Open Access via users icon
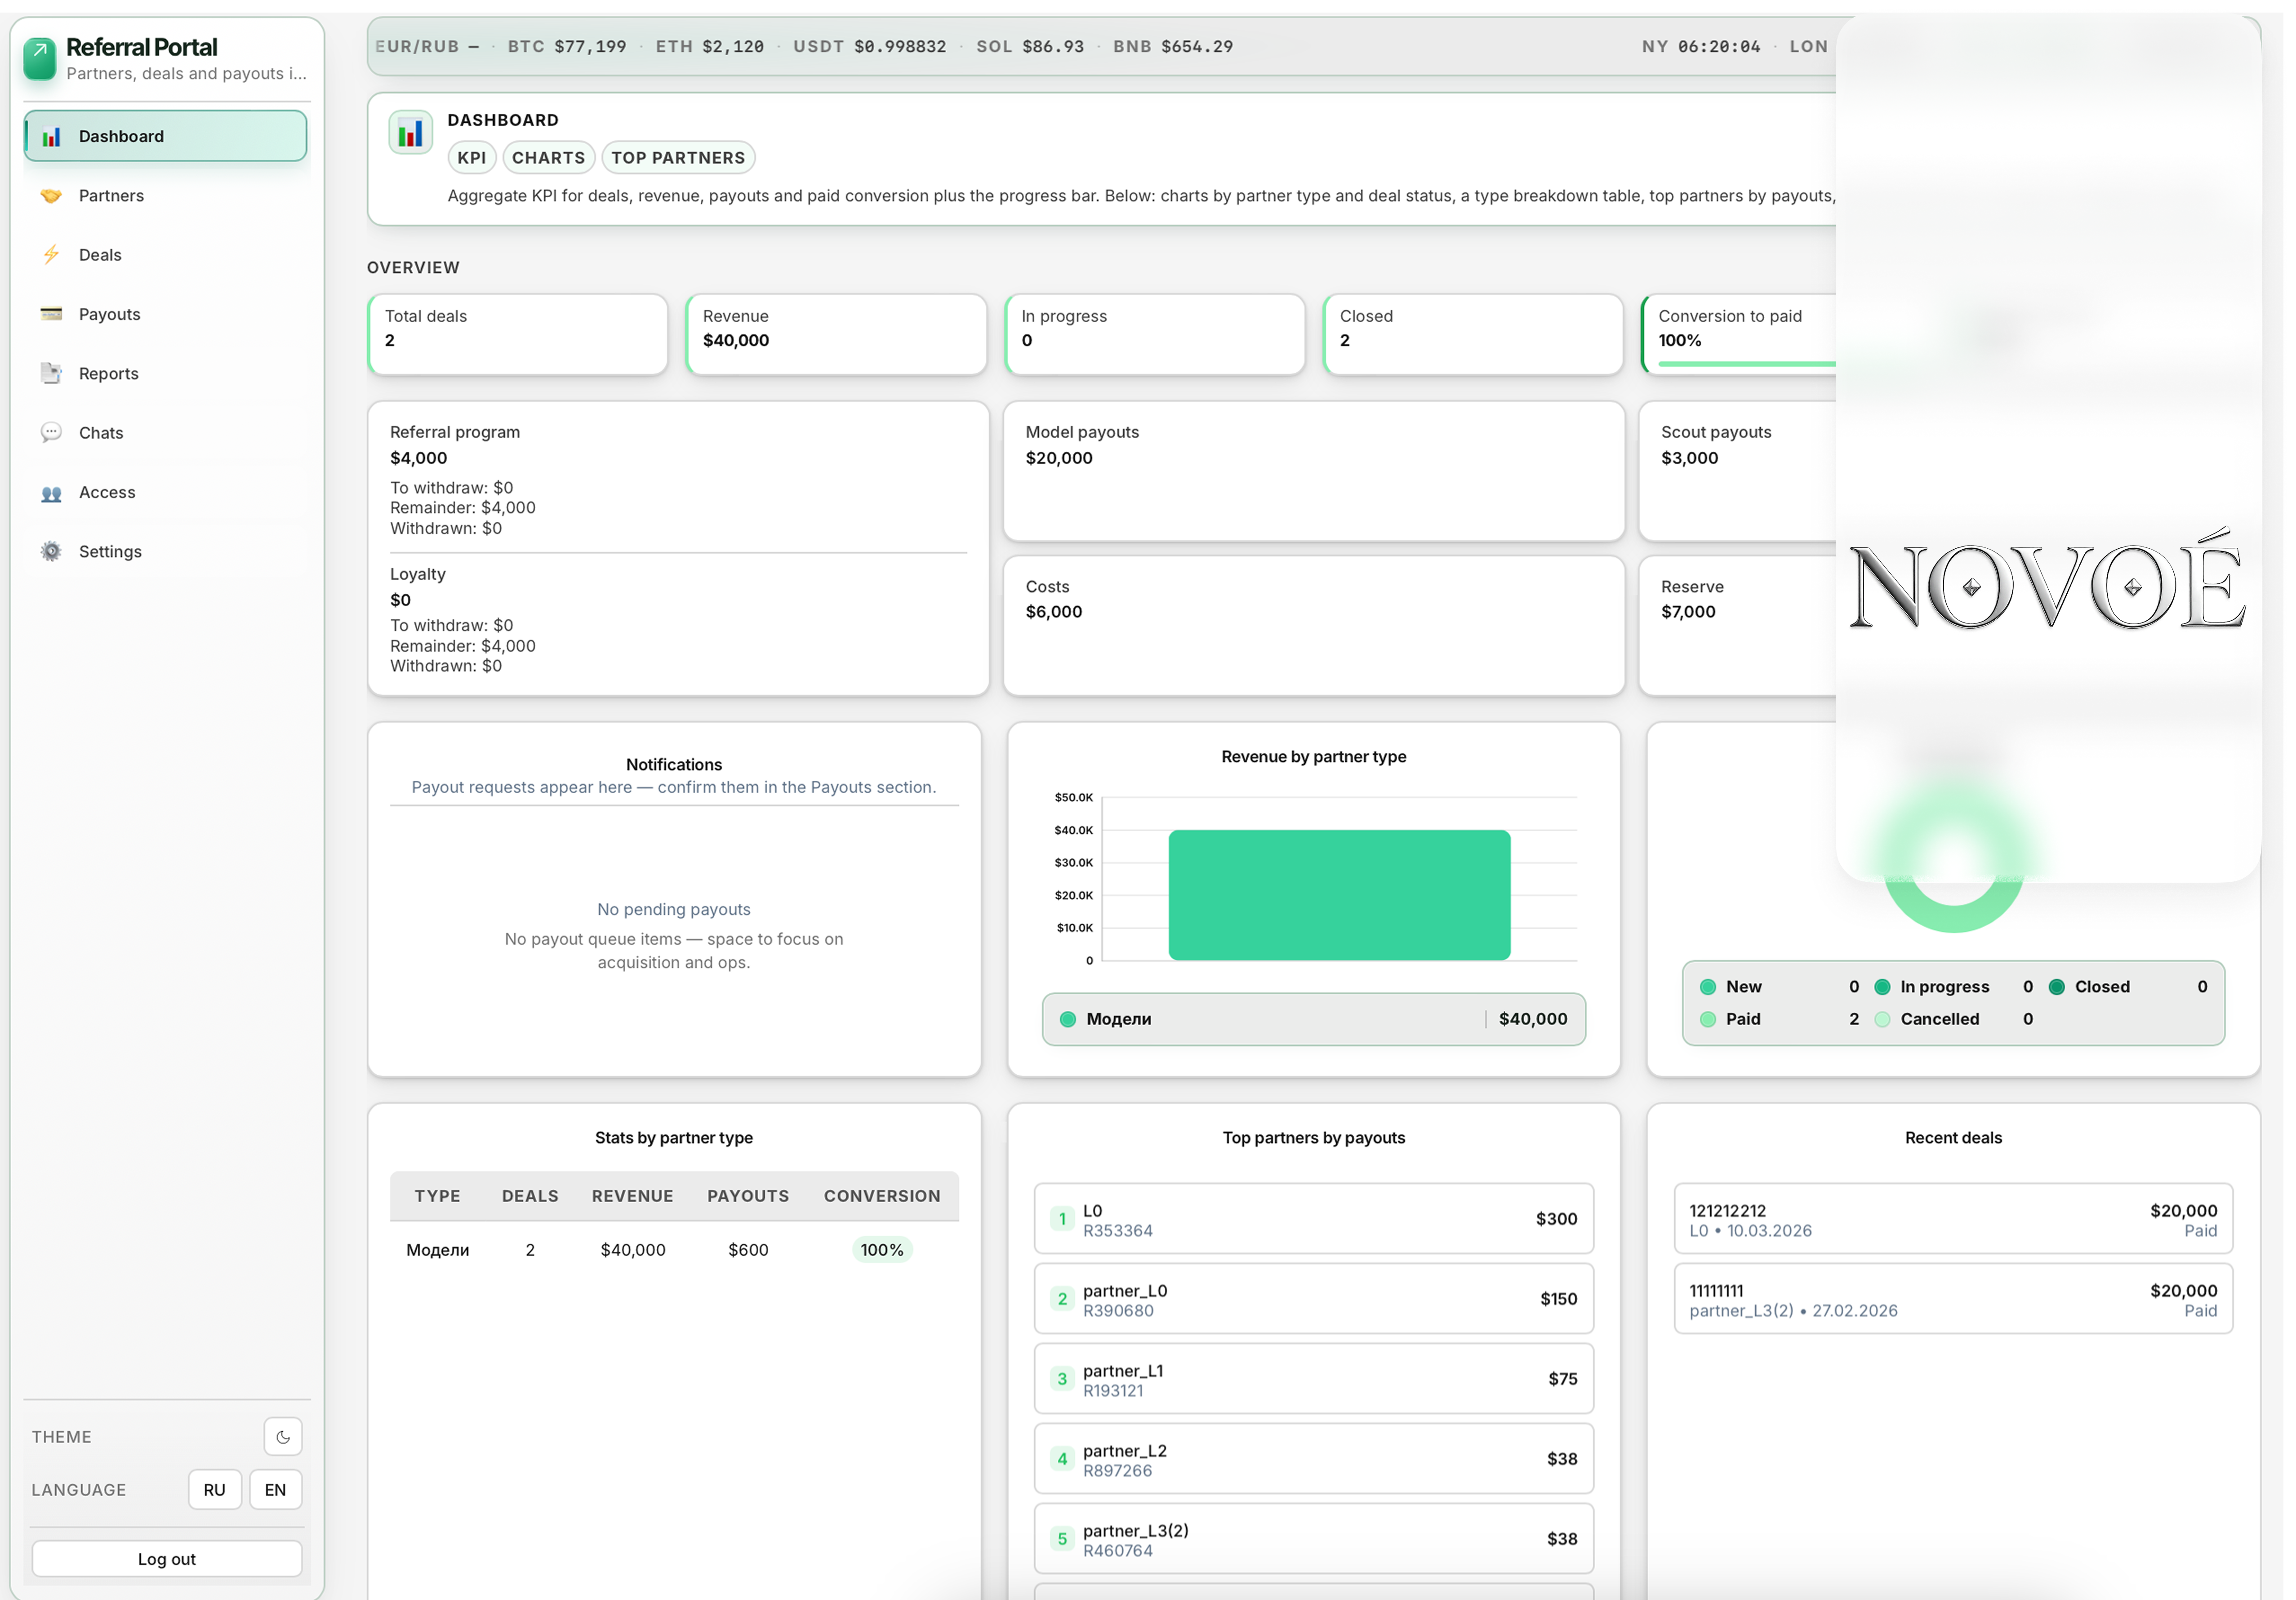This screenshot has width=2296, height=1600. click(x=51, y=493)
